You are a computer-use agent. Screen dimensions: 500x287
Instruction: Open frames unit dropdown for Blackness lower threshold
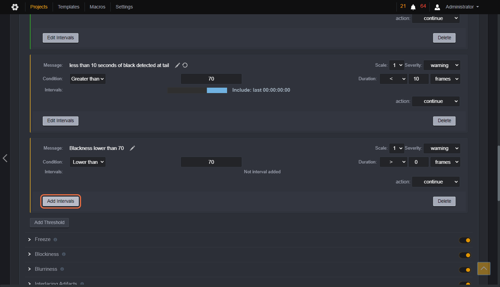445,162
